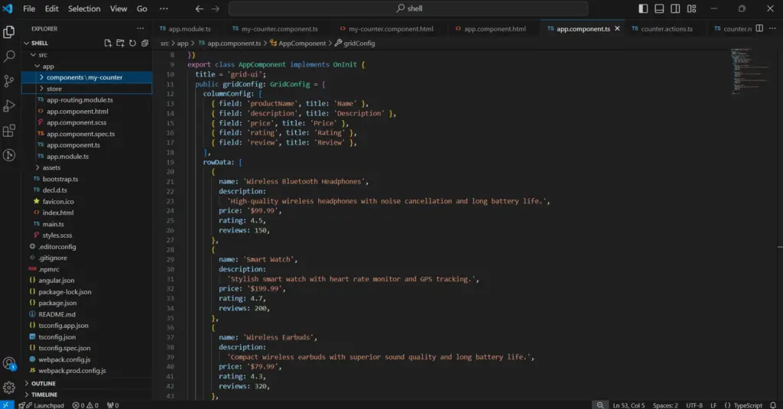Open problems errors and warnings count
This screenshot has width=783, height=409.
86,405
